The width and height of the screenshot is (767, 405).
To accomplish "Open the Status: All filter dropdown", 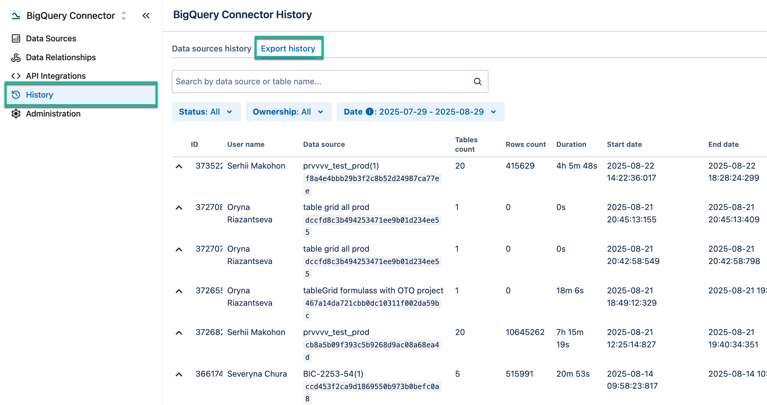I will (x=206, y=111).
